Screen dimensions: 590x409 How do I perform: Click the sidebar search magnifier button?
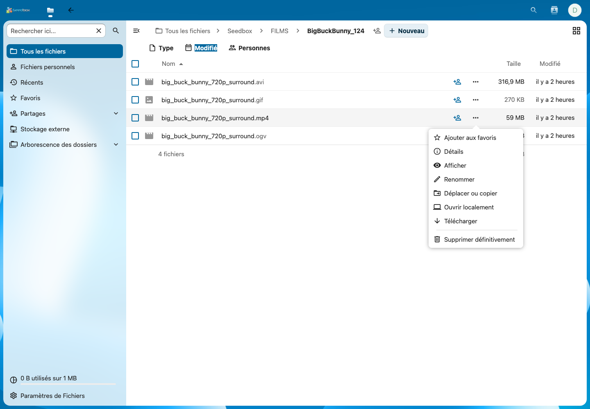(x=116, y=31)
